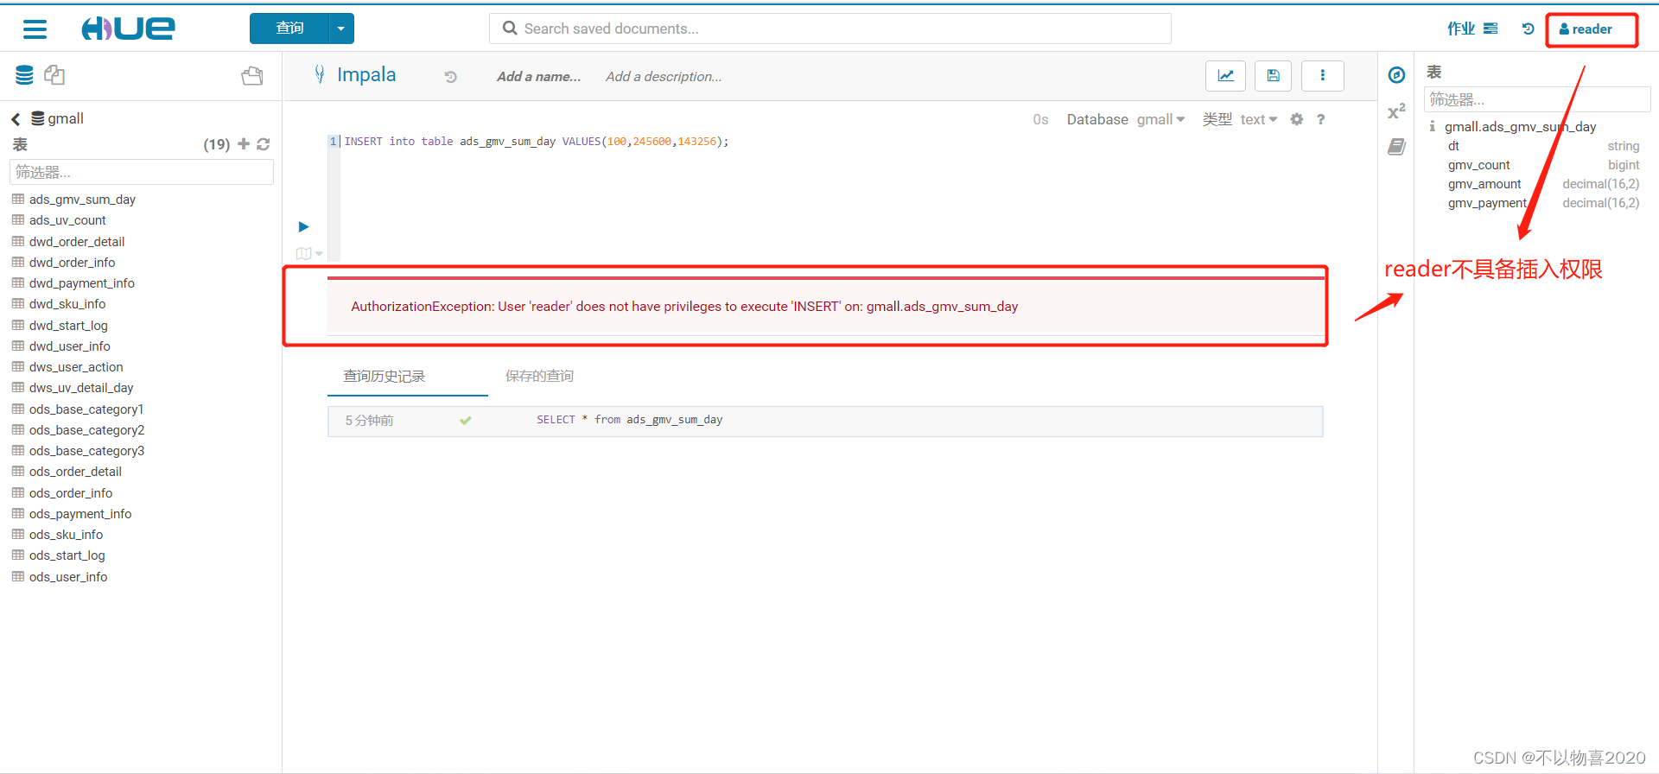Click the left tables filter field
The width and height of the screenshot is (1659, 774).
142,172
